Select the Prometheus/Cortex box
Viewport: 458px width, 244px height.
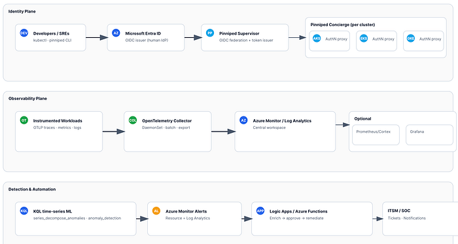376,135
